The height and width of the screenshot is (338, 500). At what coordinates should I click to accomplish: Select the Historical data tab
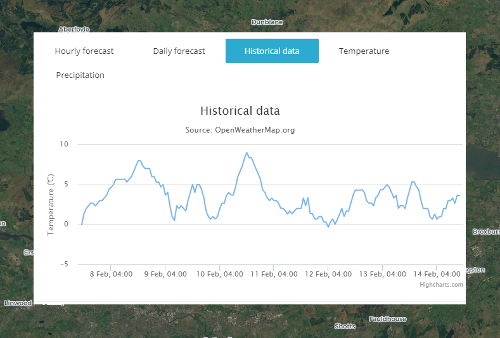tap(272, 51)
